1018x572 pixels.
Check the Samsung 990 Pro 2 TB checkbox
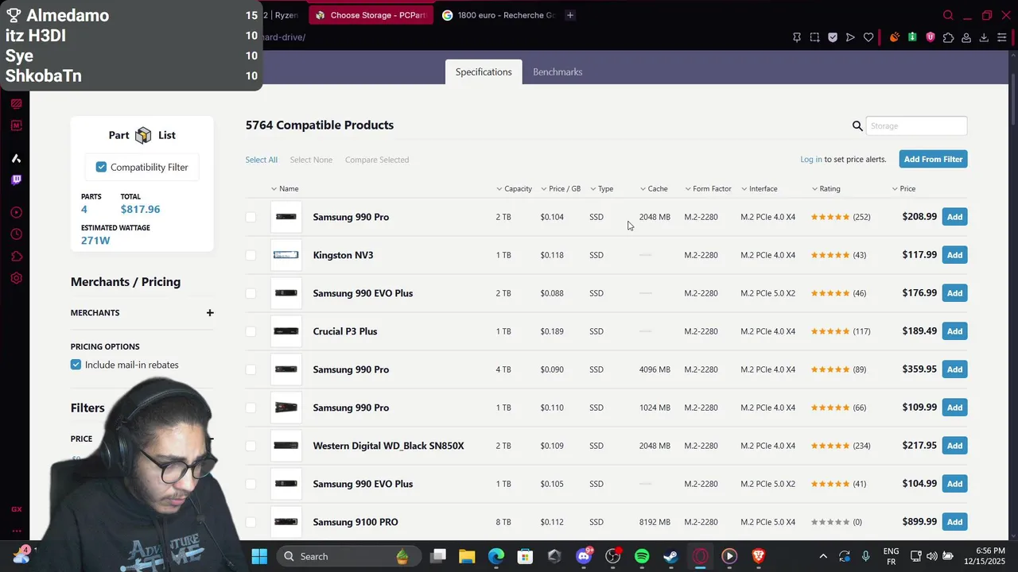pyautogui.click(x=251, y=217)
